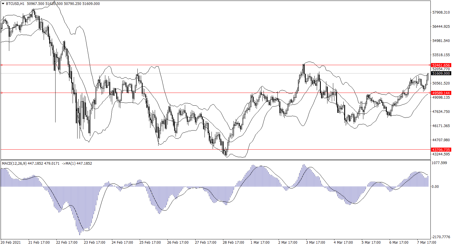
Task: Click the 28 Feb 17:00 time label
Action: click(233, 243)
